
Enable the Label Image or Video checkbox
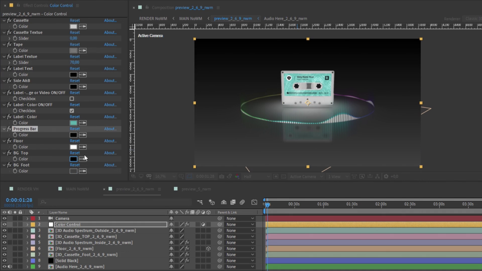[x=72, y=99]
